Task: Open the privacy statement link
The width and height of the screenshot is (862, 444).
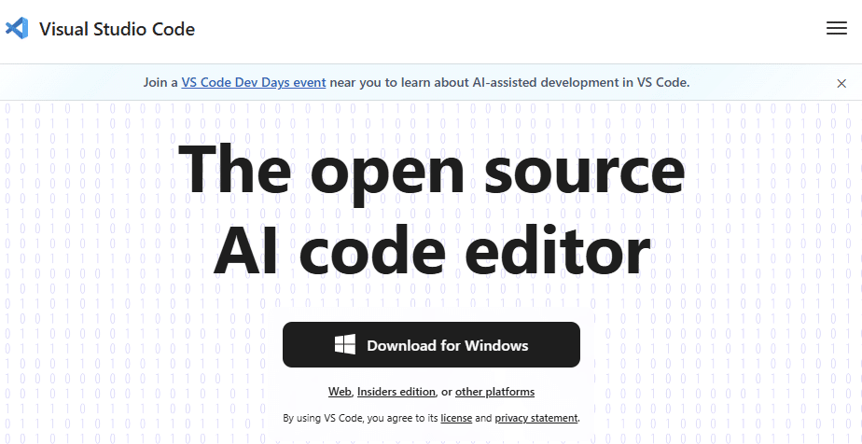Action: (536, 418)
